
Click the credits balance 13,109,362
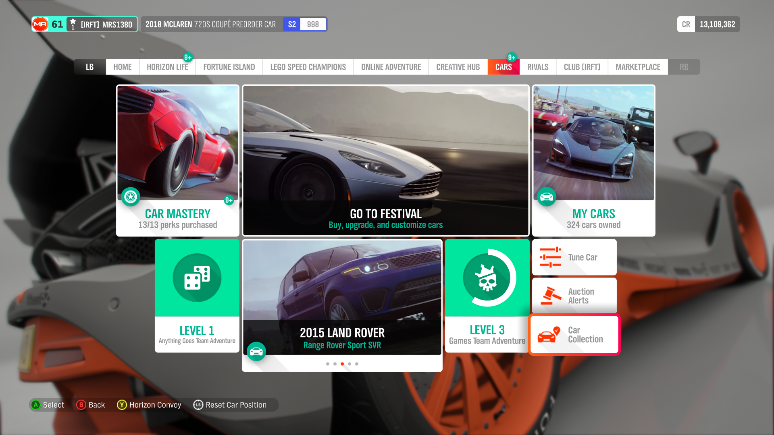(x=718, y=24)
